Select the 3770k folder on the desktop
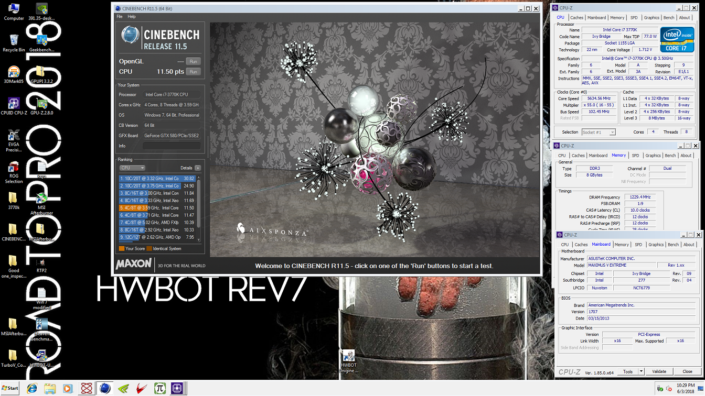This screenshot has width=705, height=396. [x=14, y=201]
